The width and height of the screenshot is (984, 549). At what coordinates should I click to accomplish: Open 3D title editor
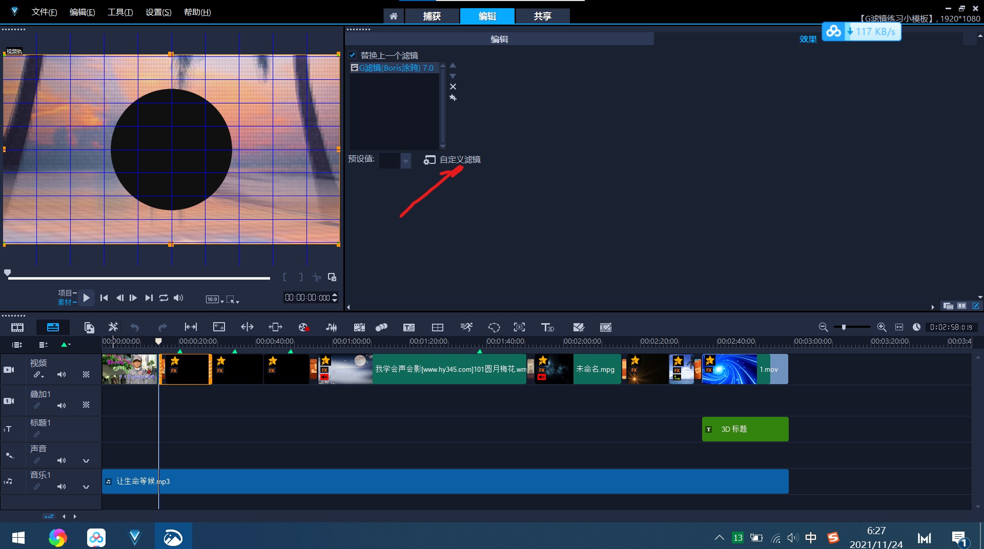tap(547, 327)
